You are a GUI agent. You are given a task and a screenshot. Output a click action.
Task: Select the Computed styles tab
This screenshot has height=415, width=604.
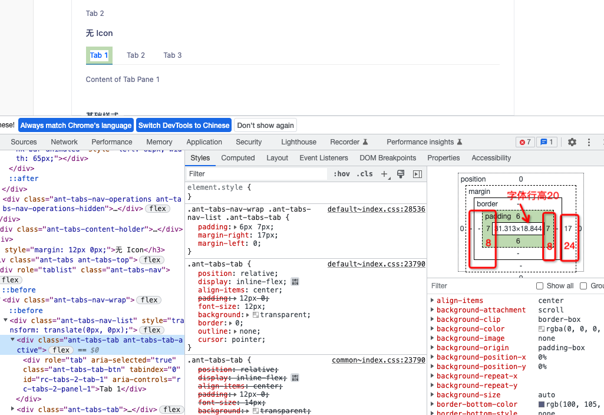pos(237,158)
